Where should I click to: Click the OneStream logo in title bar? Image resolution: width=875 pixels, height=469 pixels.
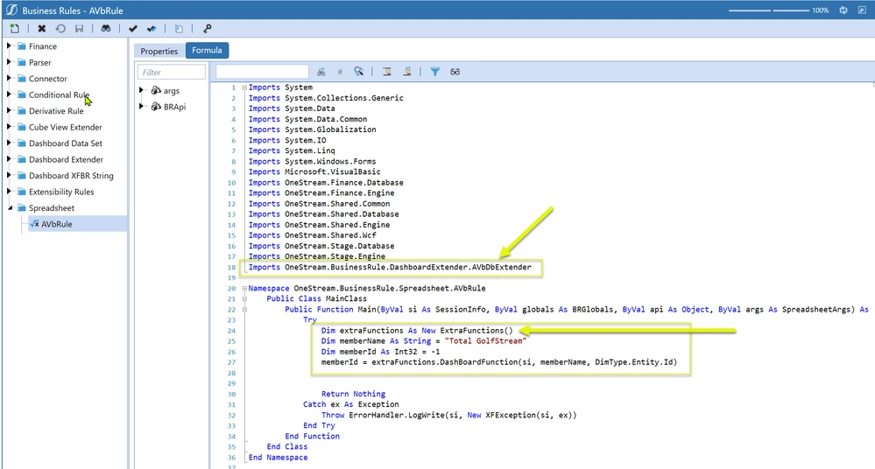coord(11,10)
